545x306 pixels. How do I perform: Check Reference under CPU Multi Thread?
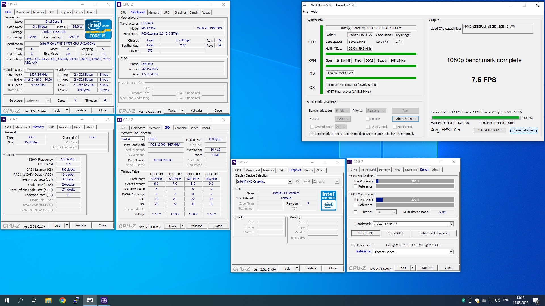click(355, 205)
